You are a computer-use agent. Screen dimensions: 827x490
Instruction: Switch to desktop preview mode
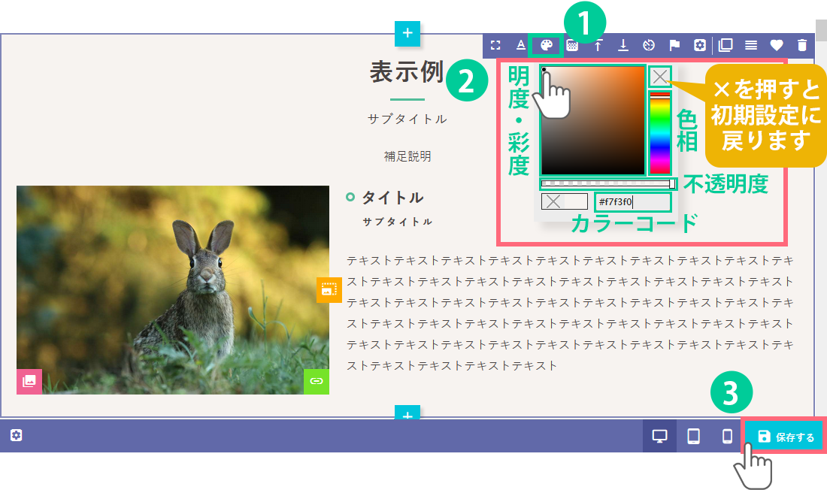[659, 437]
